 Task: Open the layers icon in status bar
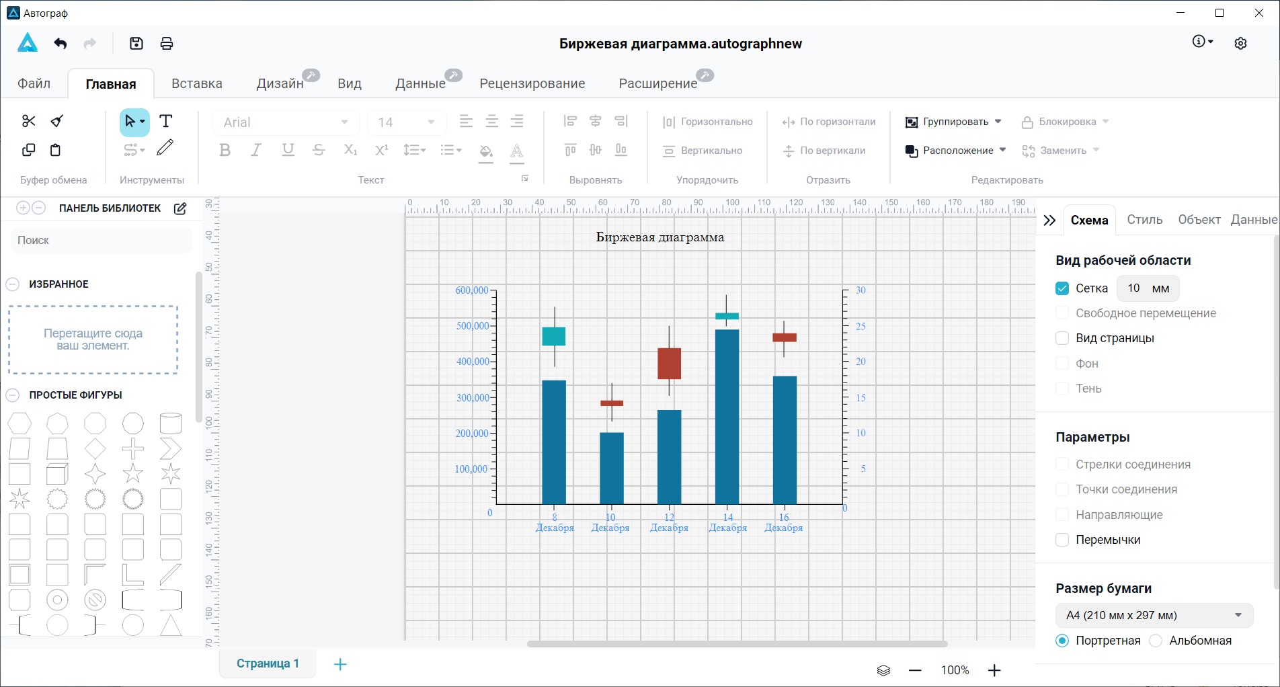click(883, 670)
